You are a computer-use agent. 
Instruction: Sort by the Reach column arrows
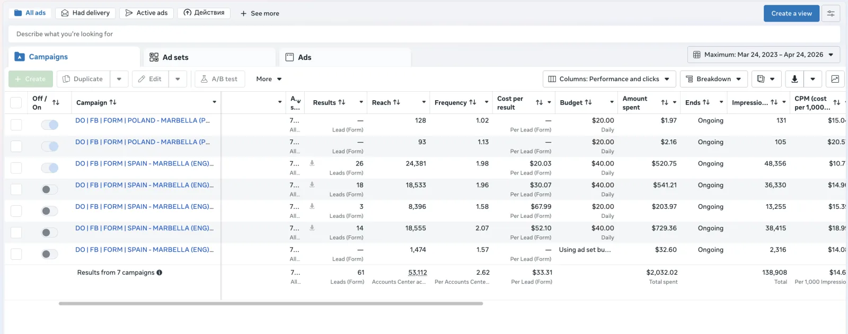pyautogui.click(x=396, y=102)
